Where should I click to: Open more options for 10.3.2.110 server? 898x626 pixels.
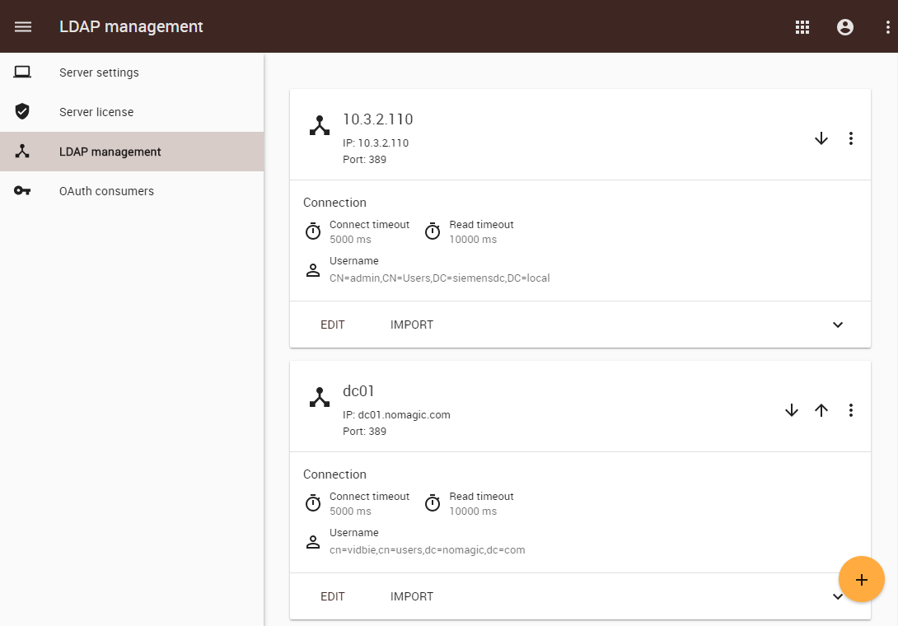pos(851,138)
